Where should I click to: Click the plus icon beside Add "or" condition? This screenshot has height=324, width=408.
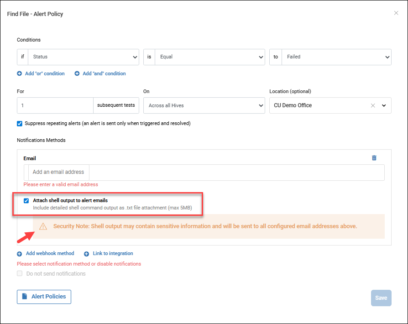(x=20, y=73)
